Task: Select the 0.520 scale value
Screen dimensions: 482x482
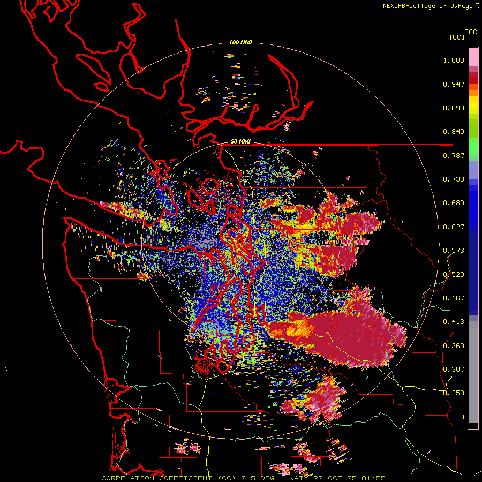Action: (x=454, y=275)
